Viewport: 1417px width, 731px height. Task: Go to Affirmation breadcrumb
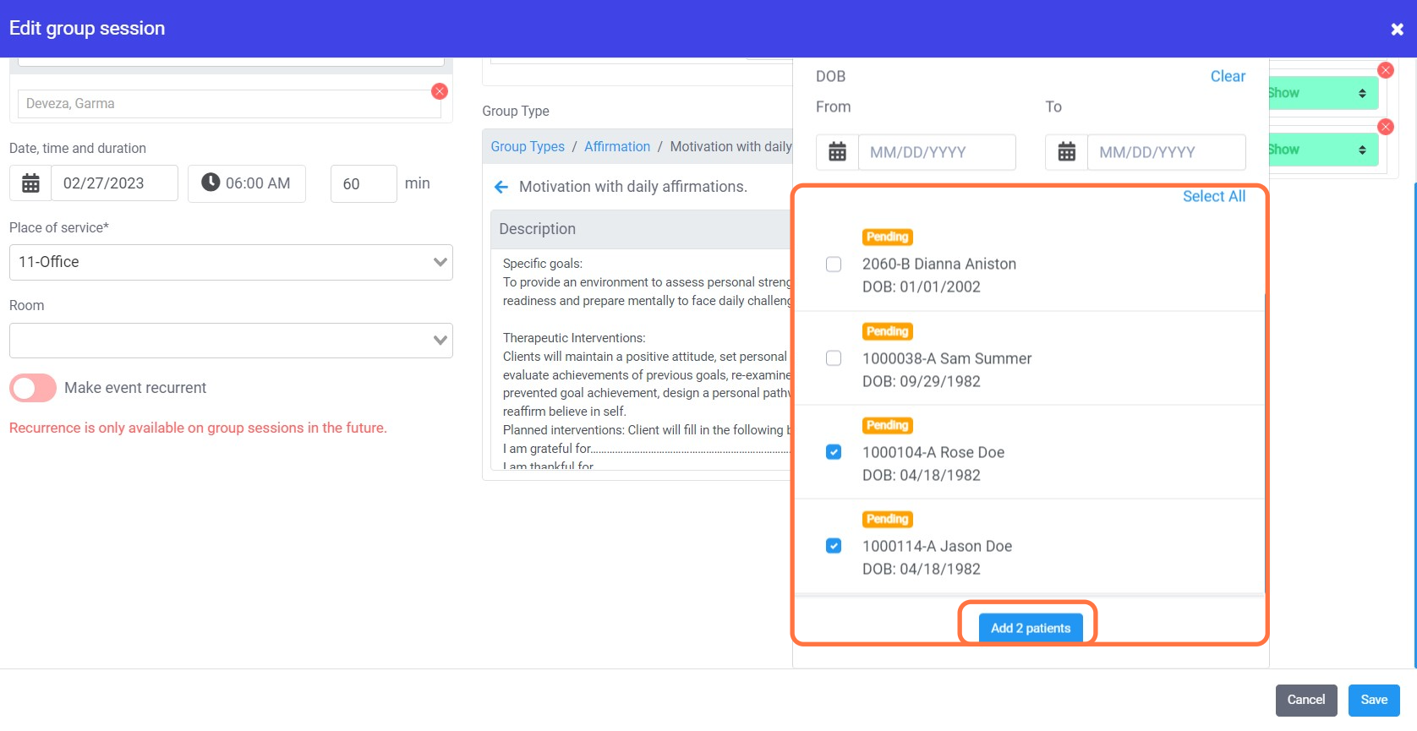pos(617,146)
